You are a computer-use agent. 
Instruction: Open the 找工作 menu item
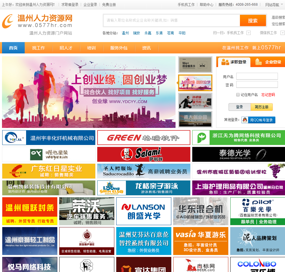point(39,48)
